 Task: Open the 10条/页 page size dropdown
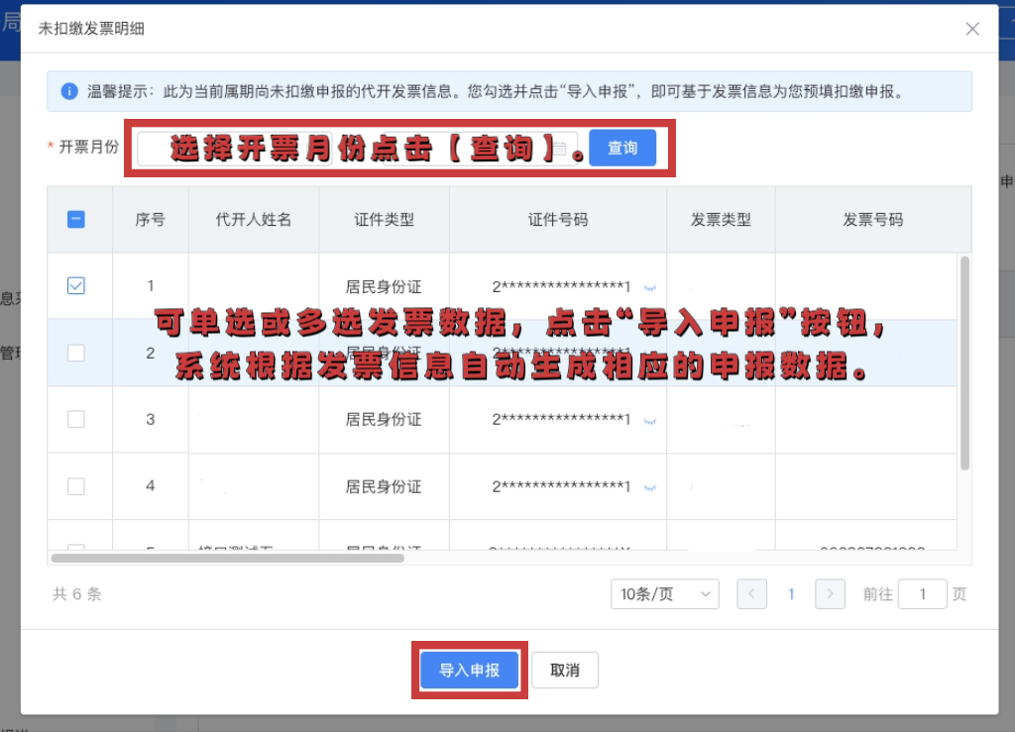point(664,593)
